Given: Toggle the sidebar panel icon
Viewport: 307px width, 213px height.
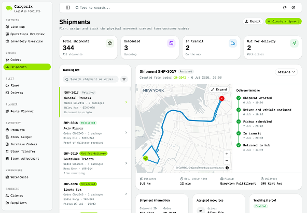Looking at the screenshot, I should 68,8.
